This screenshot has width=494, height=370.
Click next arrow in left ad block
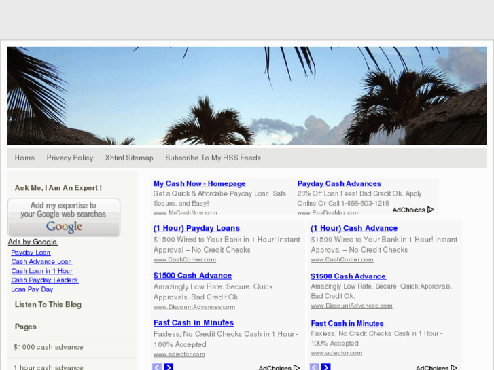169,367
